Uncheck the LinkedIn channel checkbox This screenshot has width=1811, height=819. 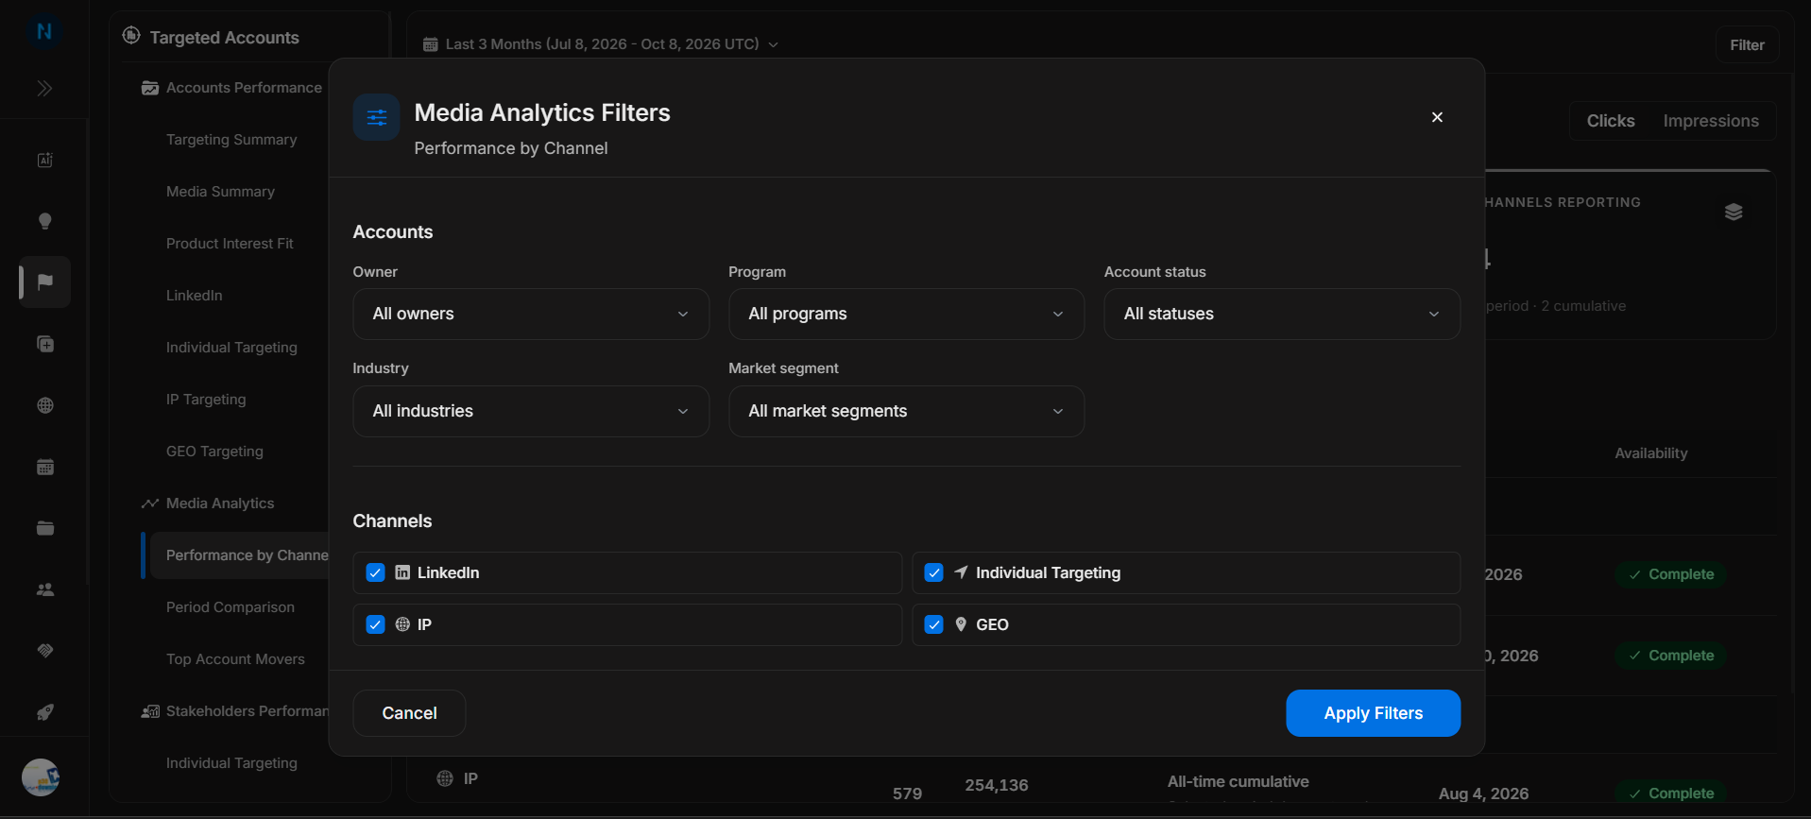375,572
